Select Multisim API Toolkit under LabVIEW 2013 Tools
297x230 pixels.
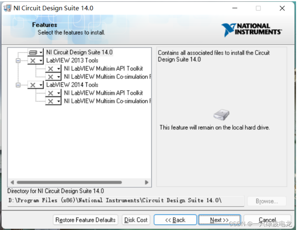103,68
